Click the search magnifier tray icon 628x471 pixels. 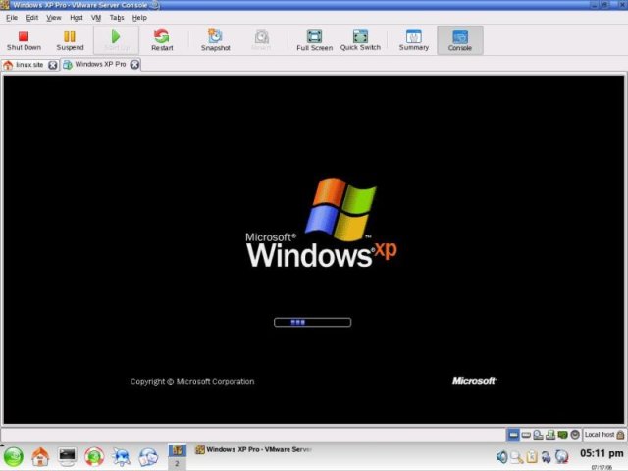tap(517, 457)
